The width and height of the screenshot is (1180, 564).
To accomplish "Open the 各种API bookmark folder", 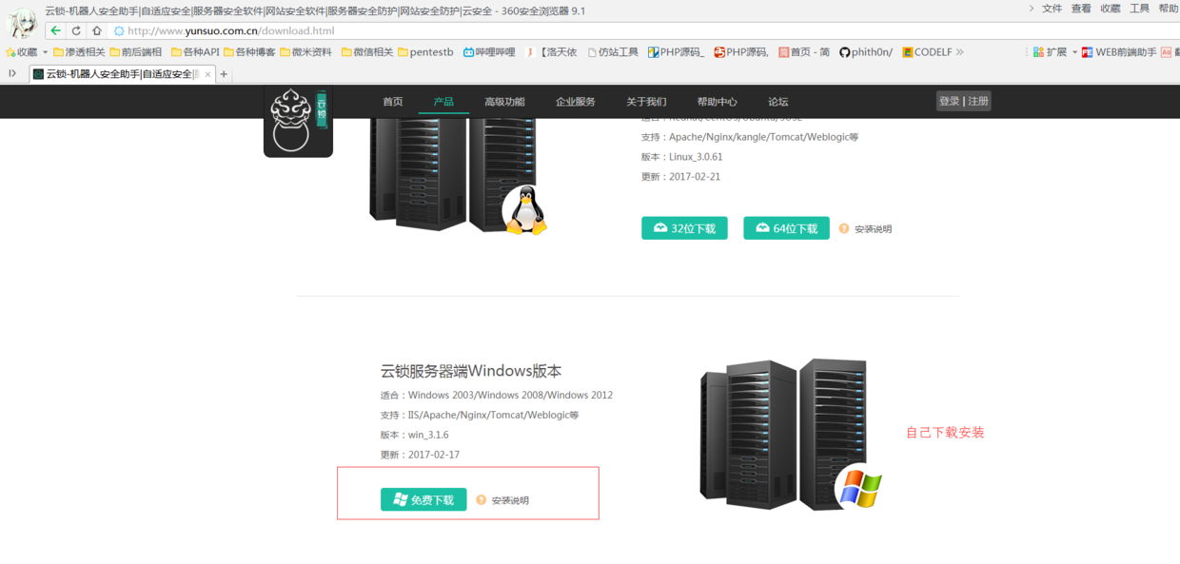I will (195, 52).
